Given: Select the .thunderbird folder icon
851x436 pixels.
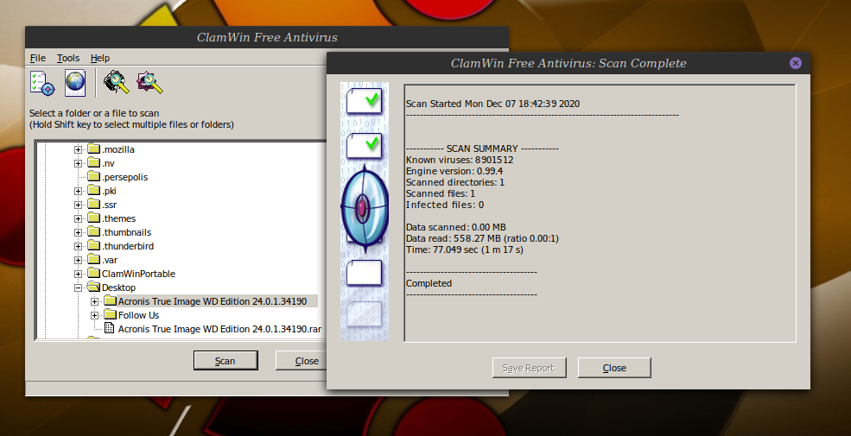Looking at the screenshot, I should pyautogui.click(x=94, y=246).
